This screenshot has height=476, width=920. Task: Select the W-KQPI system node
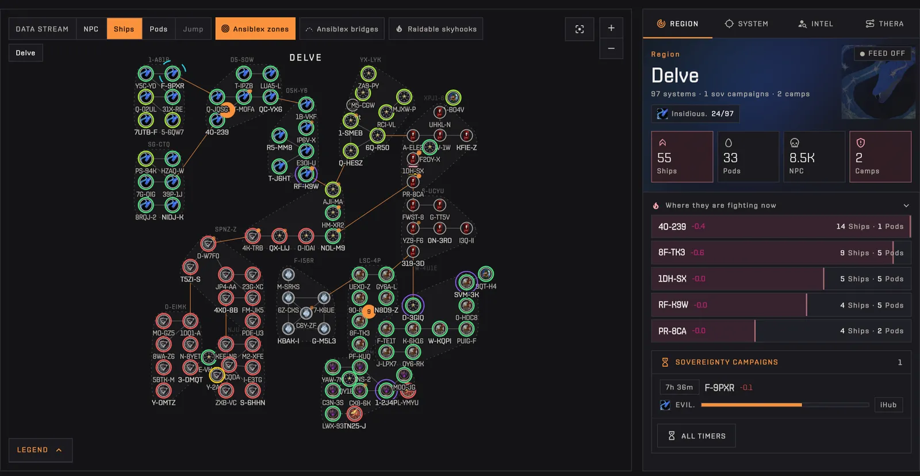coord(440,329)
